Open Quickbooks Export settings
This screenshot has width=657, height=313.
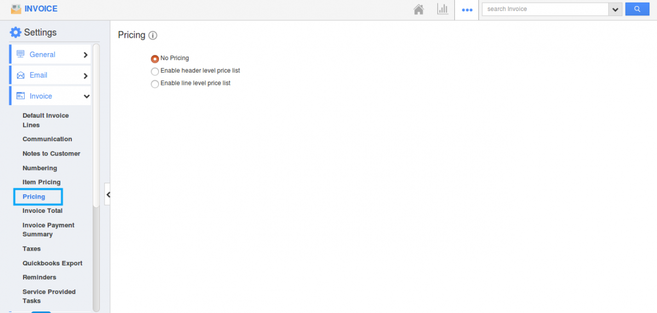[x=53, y=263]
